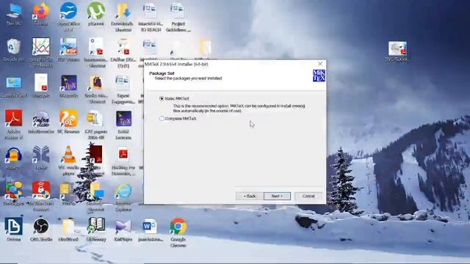
Task: Open Adobe Reader XI shortcut
Action: click(13, 124)
